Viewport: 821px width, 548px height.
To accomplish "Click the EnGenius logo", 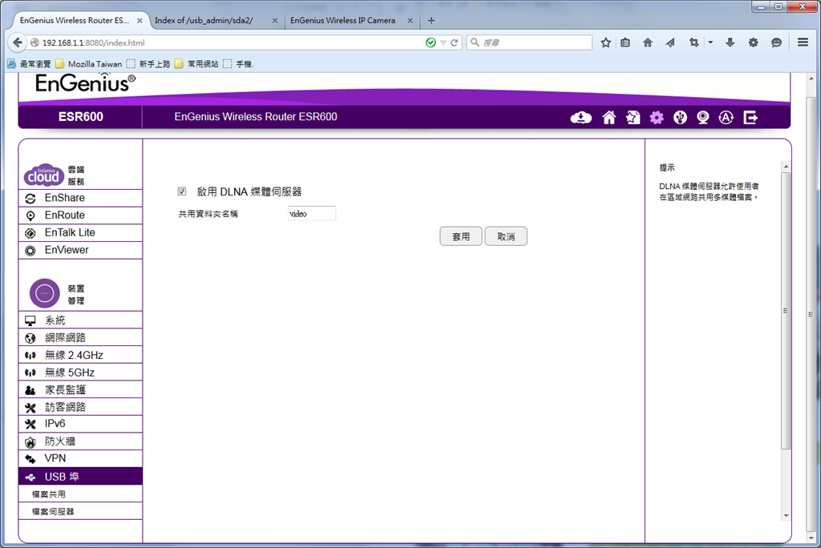I will (x=85, y=83).
